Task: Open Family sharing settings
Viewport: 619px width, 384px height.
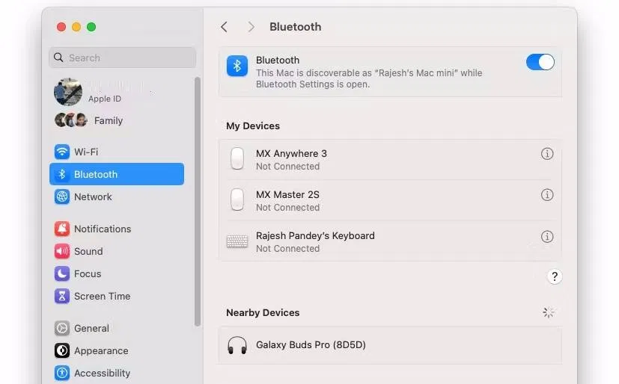Action: click(x=117, y=120)
